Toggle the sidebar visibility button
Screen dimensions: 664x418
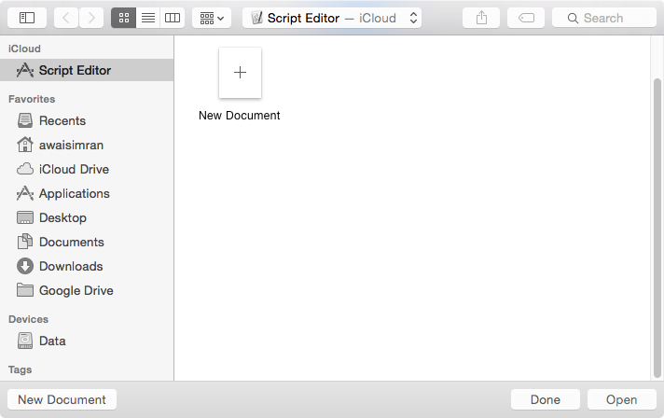pyautogui.click(x=27, y=18)
